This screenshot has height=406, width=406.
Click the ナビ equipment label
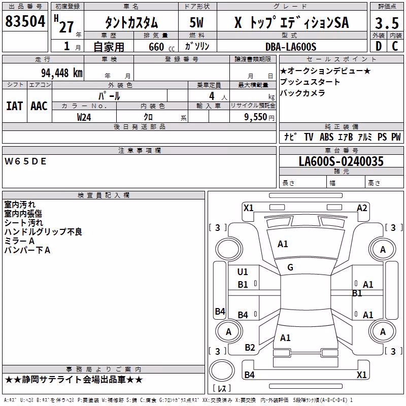tap(290, 137)
